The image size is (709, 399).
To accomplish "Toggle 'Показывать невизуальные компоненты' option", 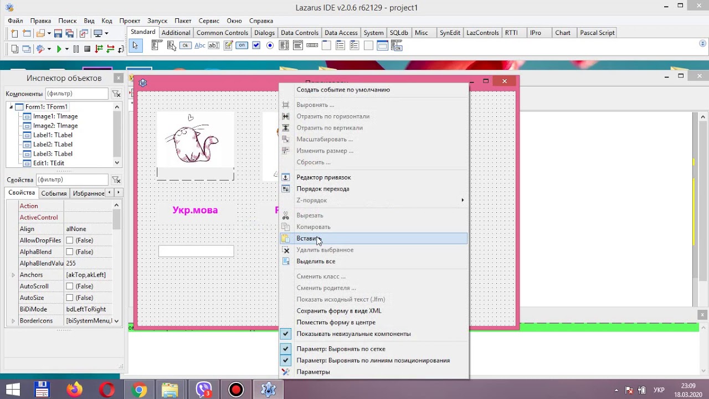I will (x=374, y=334).
